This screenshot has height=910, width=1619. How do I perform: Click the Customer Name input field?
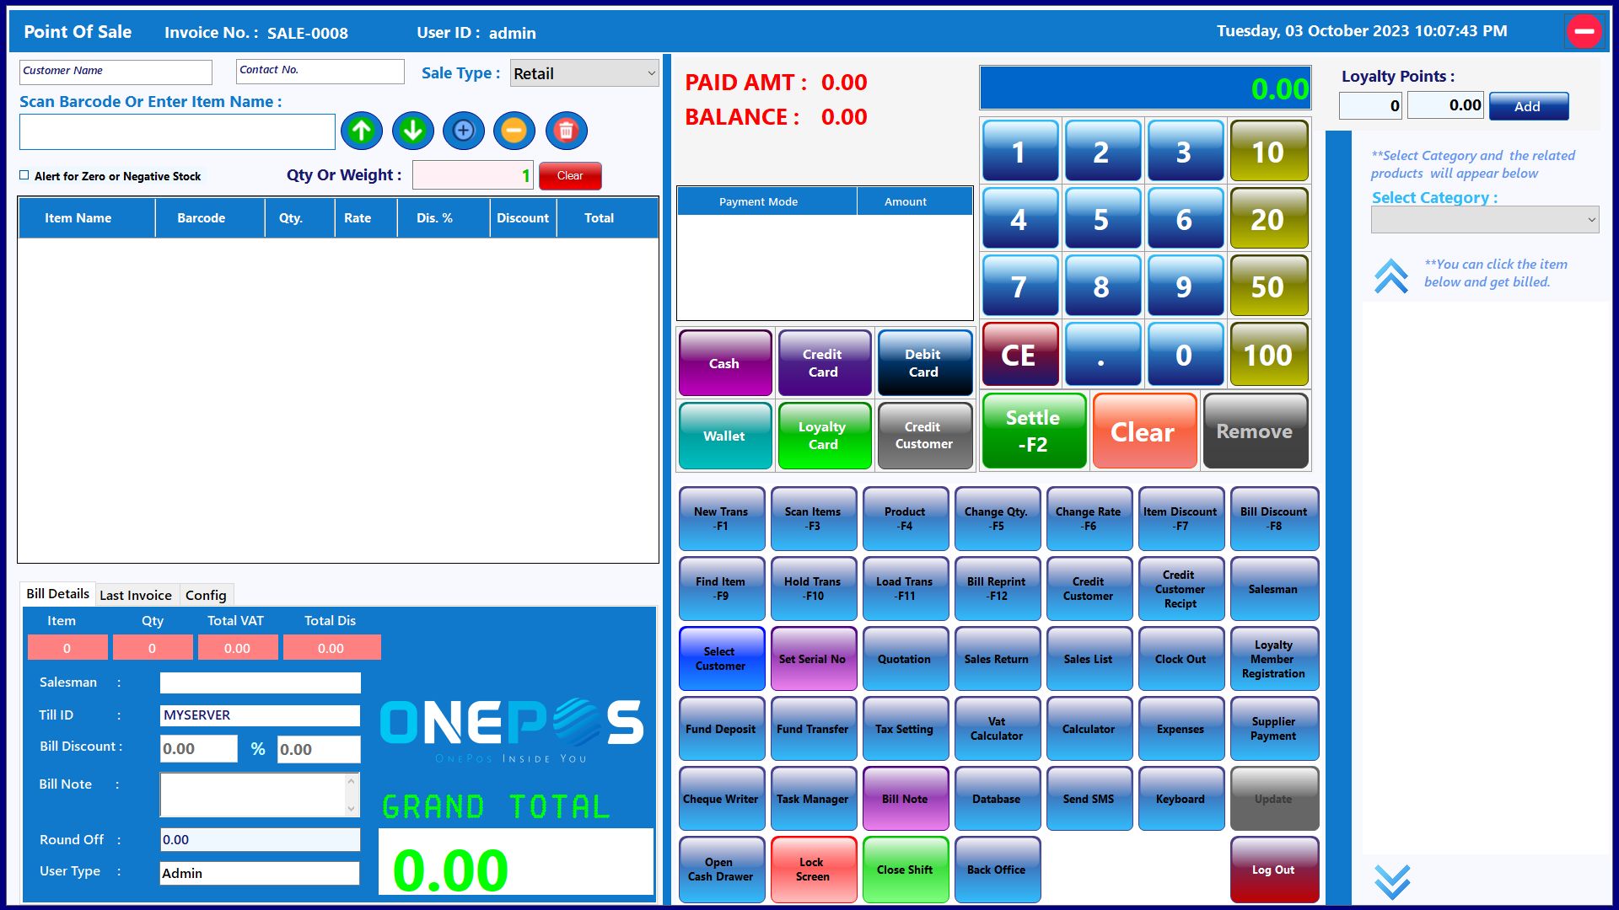tap(116, 72)
